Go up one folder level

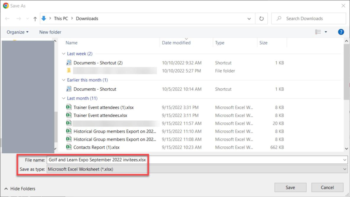(x=35, y=19)
